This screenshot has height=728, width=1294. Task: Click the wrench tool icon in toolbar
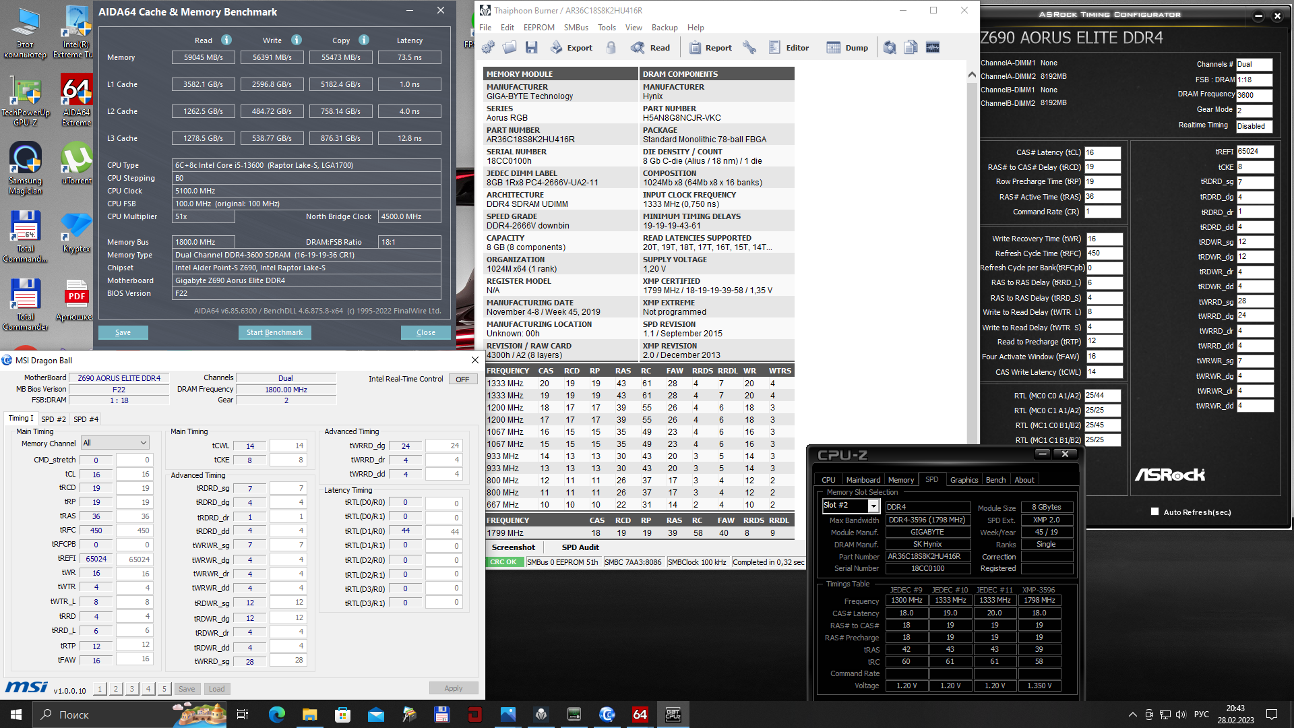[x=749, y=48]
